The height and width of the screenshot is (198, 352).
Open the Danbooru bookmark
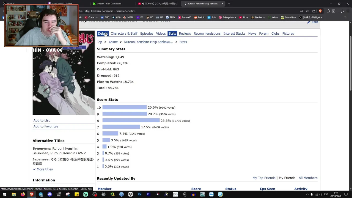coord(258,17)
